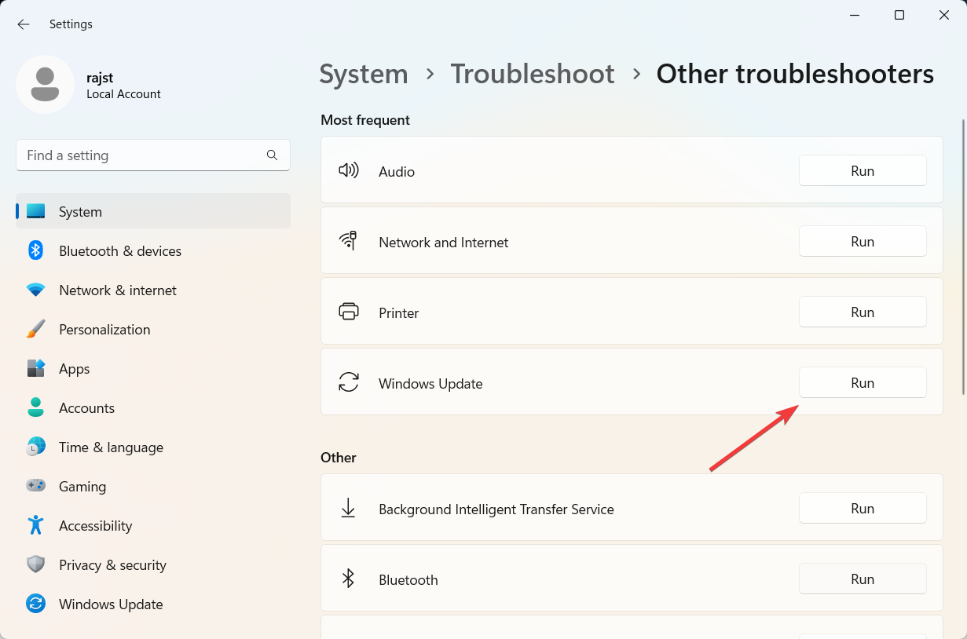
Task: Click the user profile avatar
Action: 45,84
